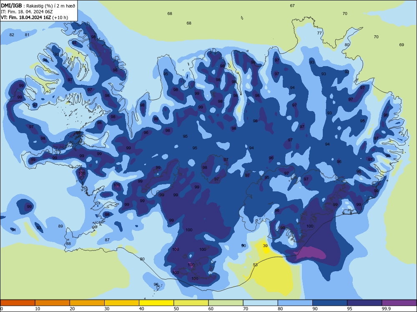This screenshot has height=312, width=417.
Task: Select the orange 10–20 legend color segment
Action: 53,303
